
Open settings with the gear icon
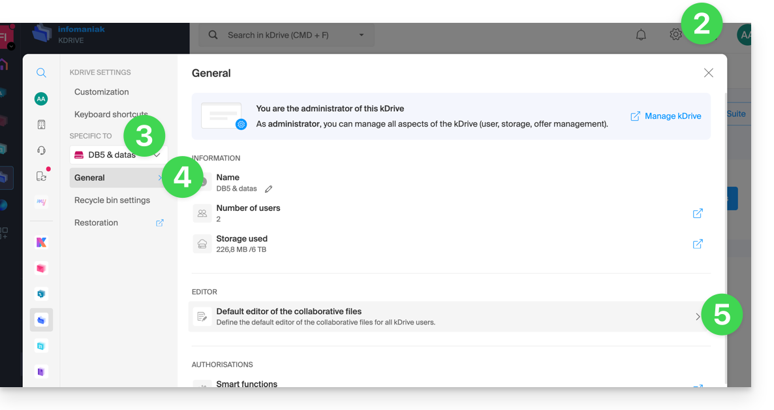point(675,35)
